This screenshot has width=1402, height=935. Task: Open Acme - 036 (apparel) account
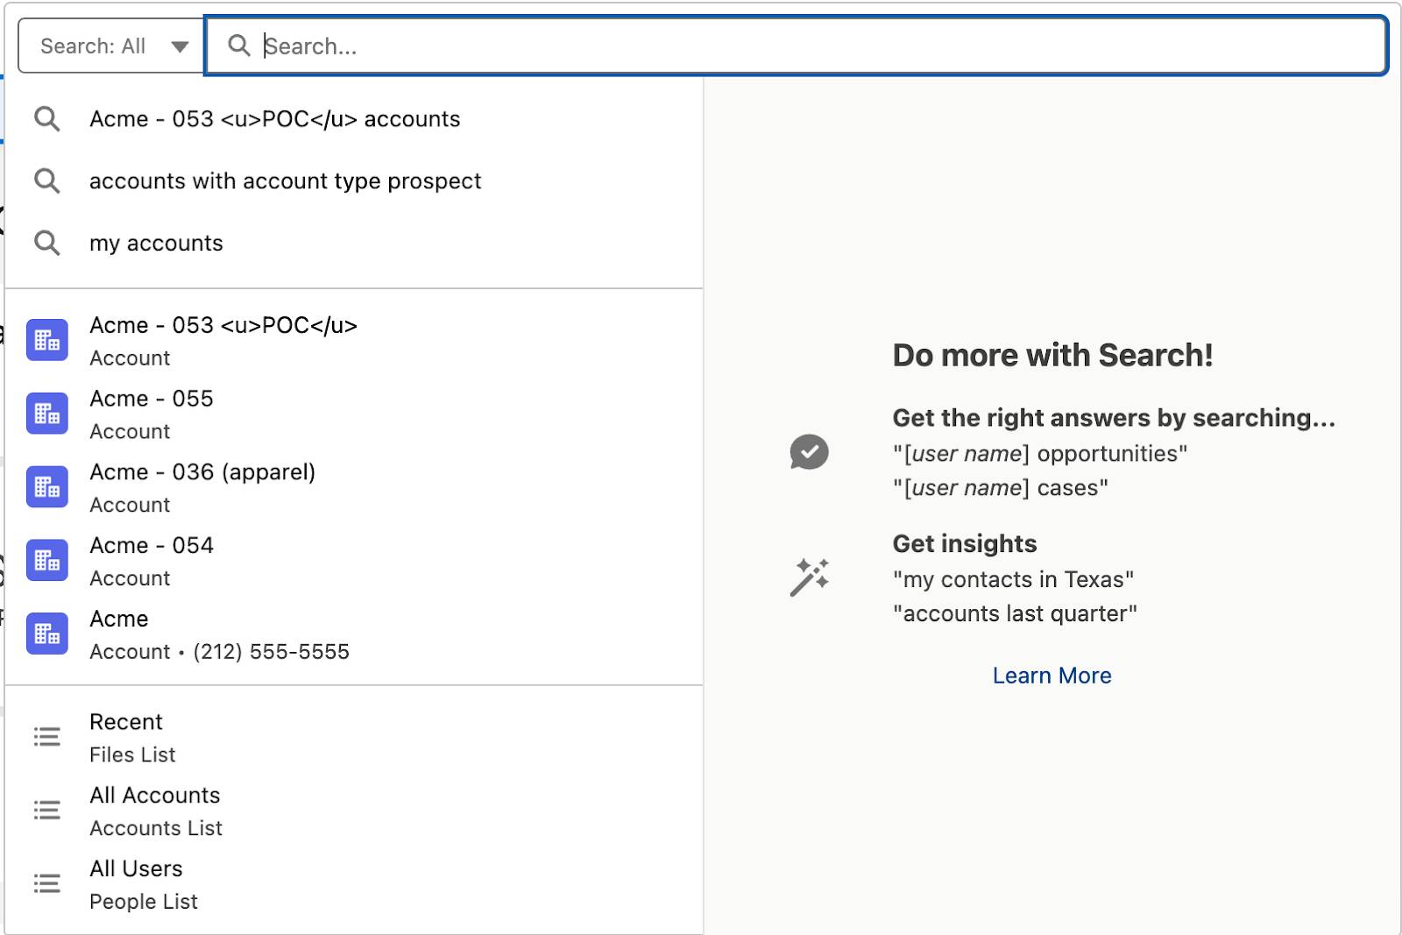click(x=354, y=487)
